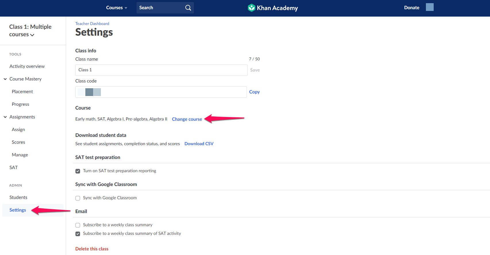490x255 pixels.
Task: Collapse Course Mastery chevron in sidebar
Action: [x=5, y=79]
